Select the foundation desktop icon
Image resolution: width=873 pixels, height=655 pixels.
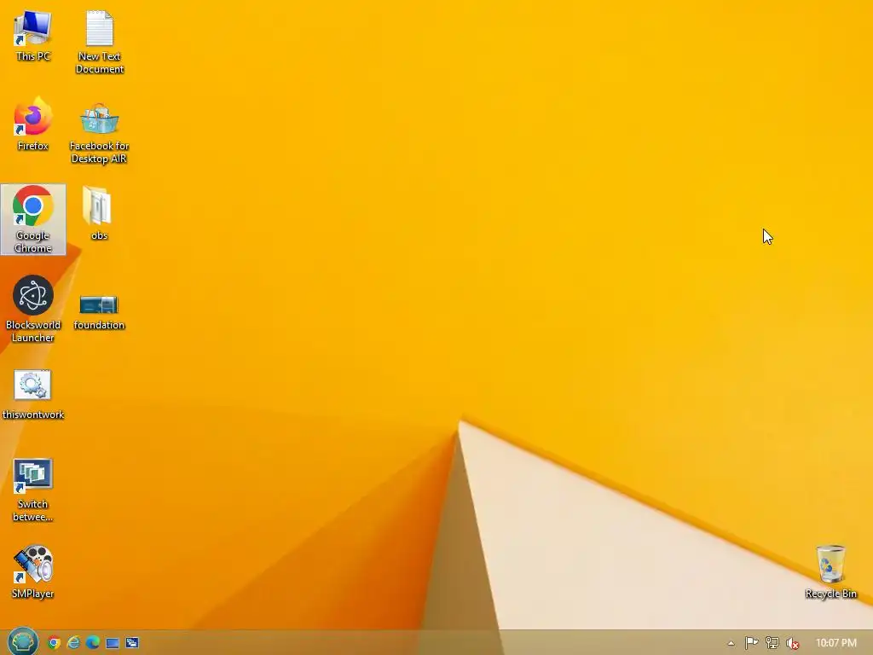(99, 312)
